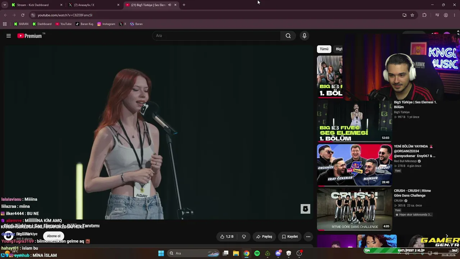Mute the Big5 Türkiye tab audio

[170, 5]
